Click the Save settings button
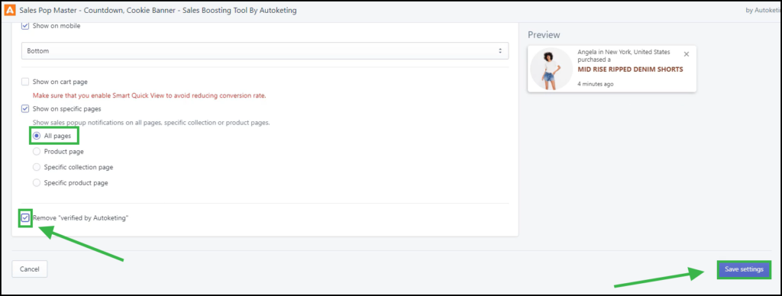Viewport: 782px width, 296px height. (744, 269)
